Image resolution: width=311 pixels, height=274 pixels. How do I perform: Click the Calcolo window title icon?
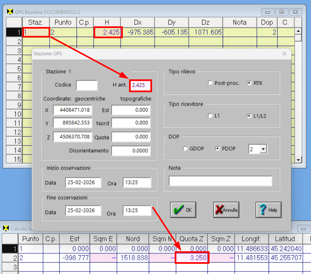[x=6, y=228]
